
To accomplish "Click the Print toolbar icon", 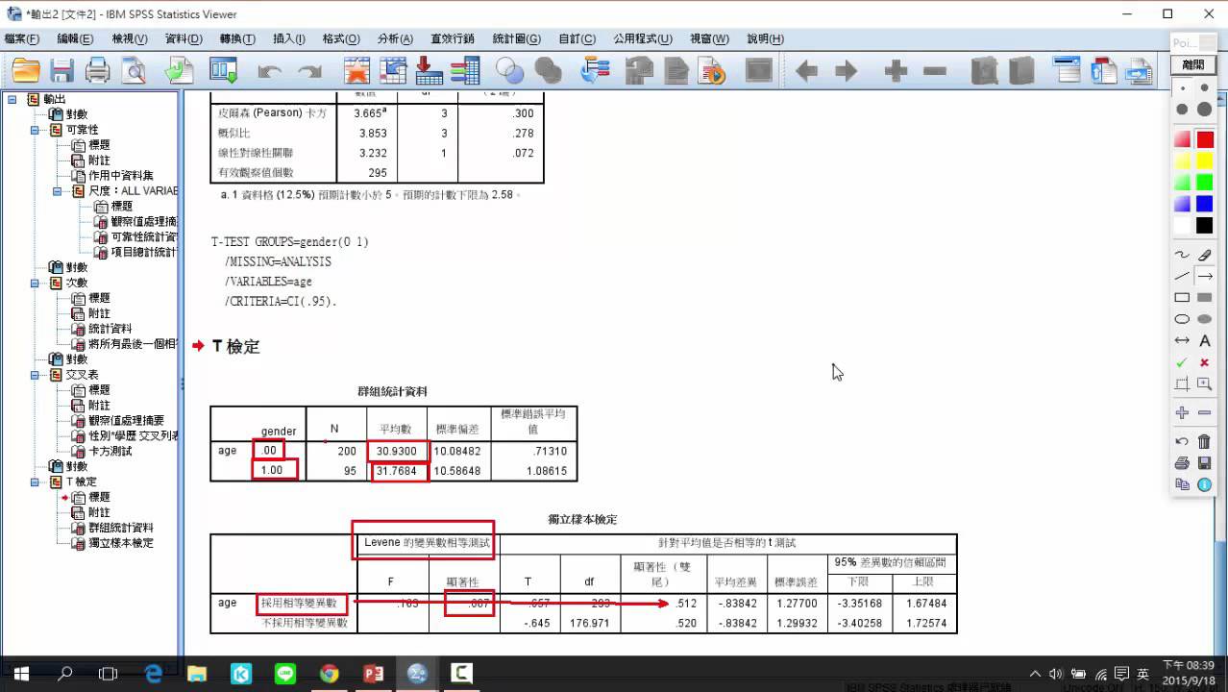I will click(98, 70).
